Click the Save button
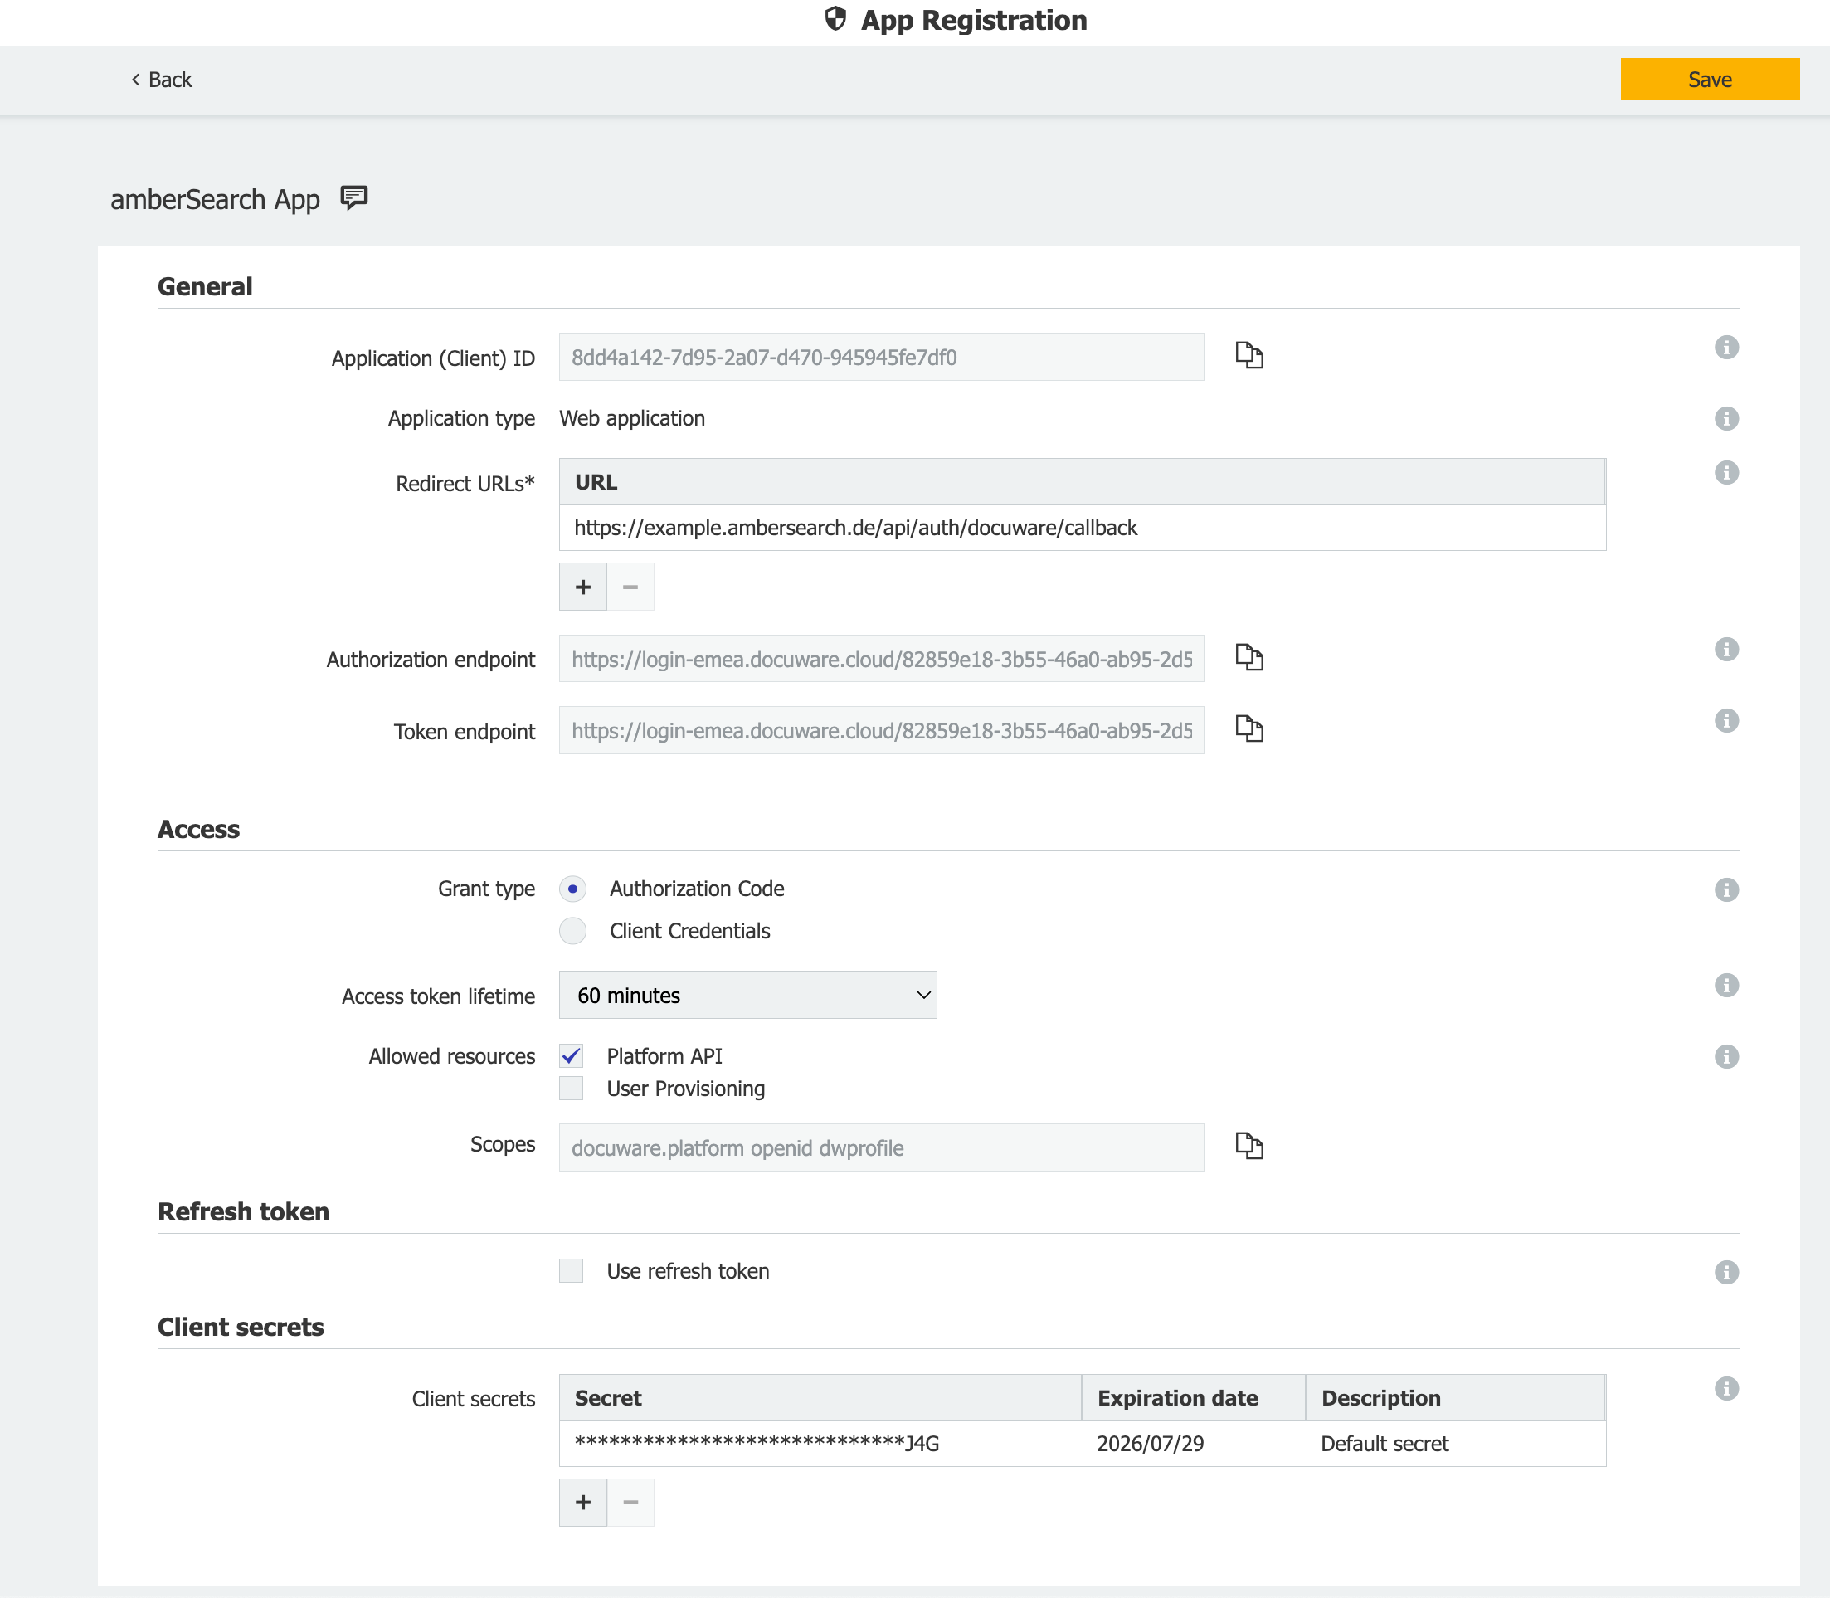 (x=1709, y=80)
